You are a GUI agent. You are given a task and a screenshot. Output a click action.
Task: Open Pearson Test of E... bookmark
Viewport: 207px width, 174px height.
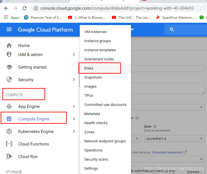43,17
